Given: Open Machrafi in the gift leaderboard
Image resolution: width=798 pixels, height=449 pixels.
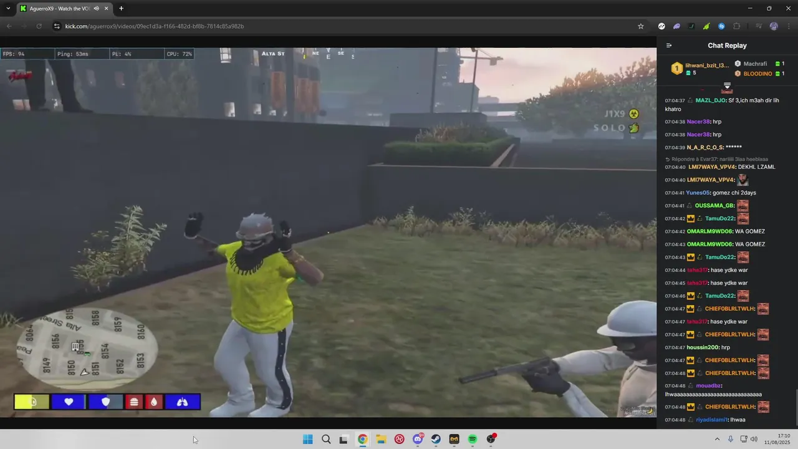Looking at the screenshot, I should 755,64.
